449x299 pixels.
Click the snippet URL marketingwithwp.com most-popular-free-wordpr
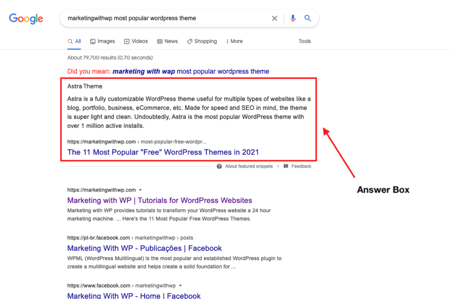[137, 142]
